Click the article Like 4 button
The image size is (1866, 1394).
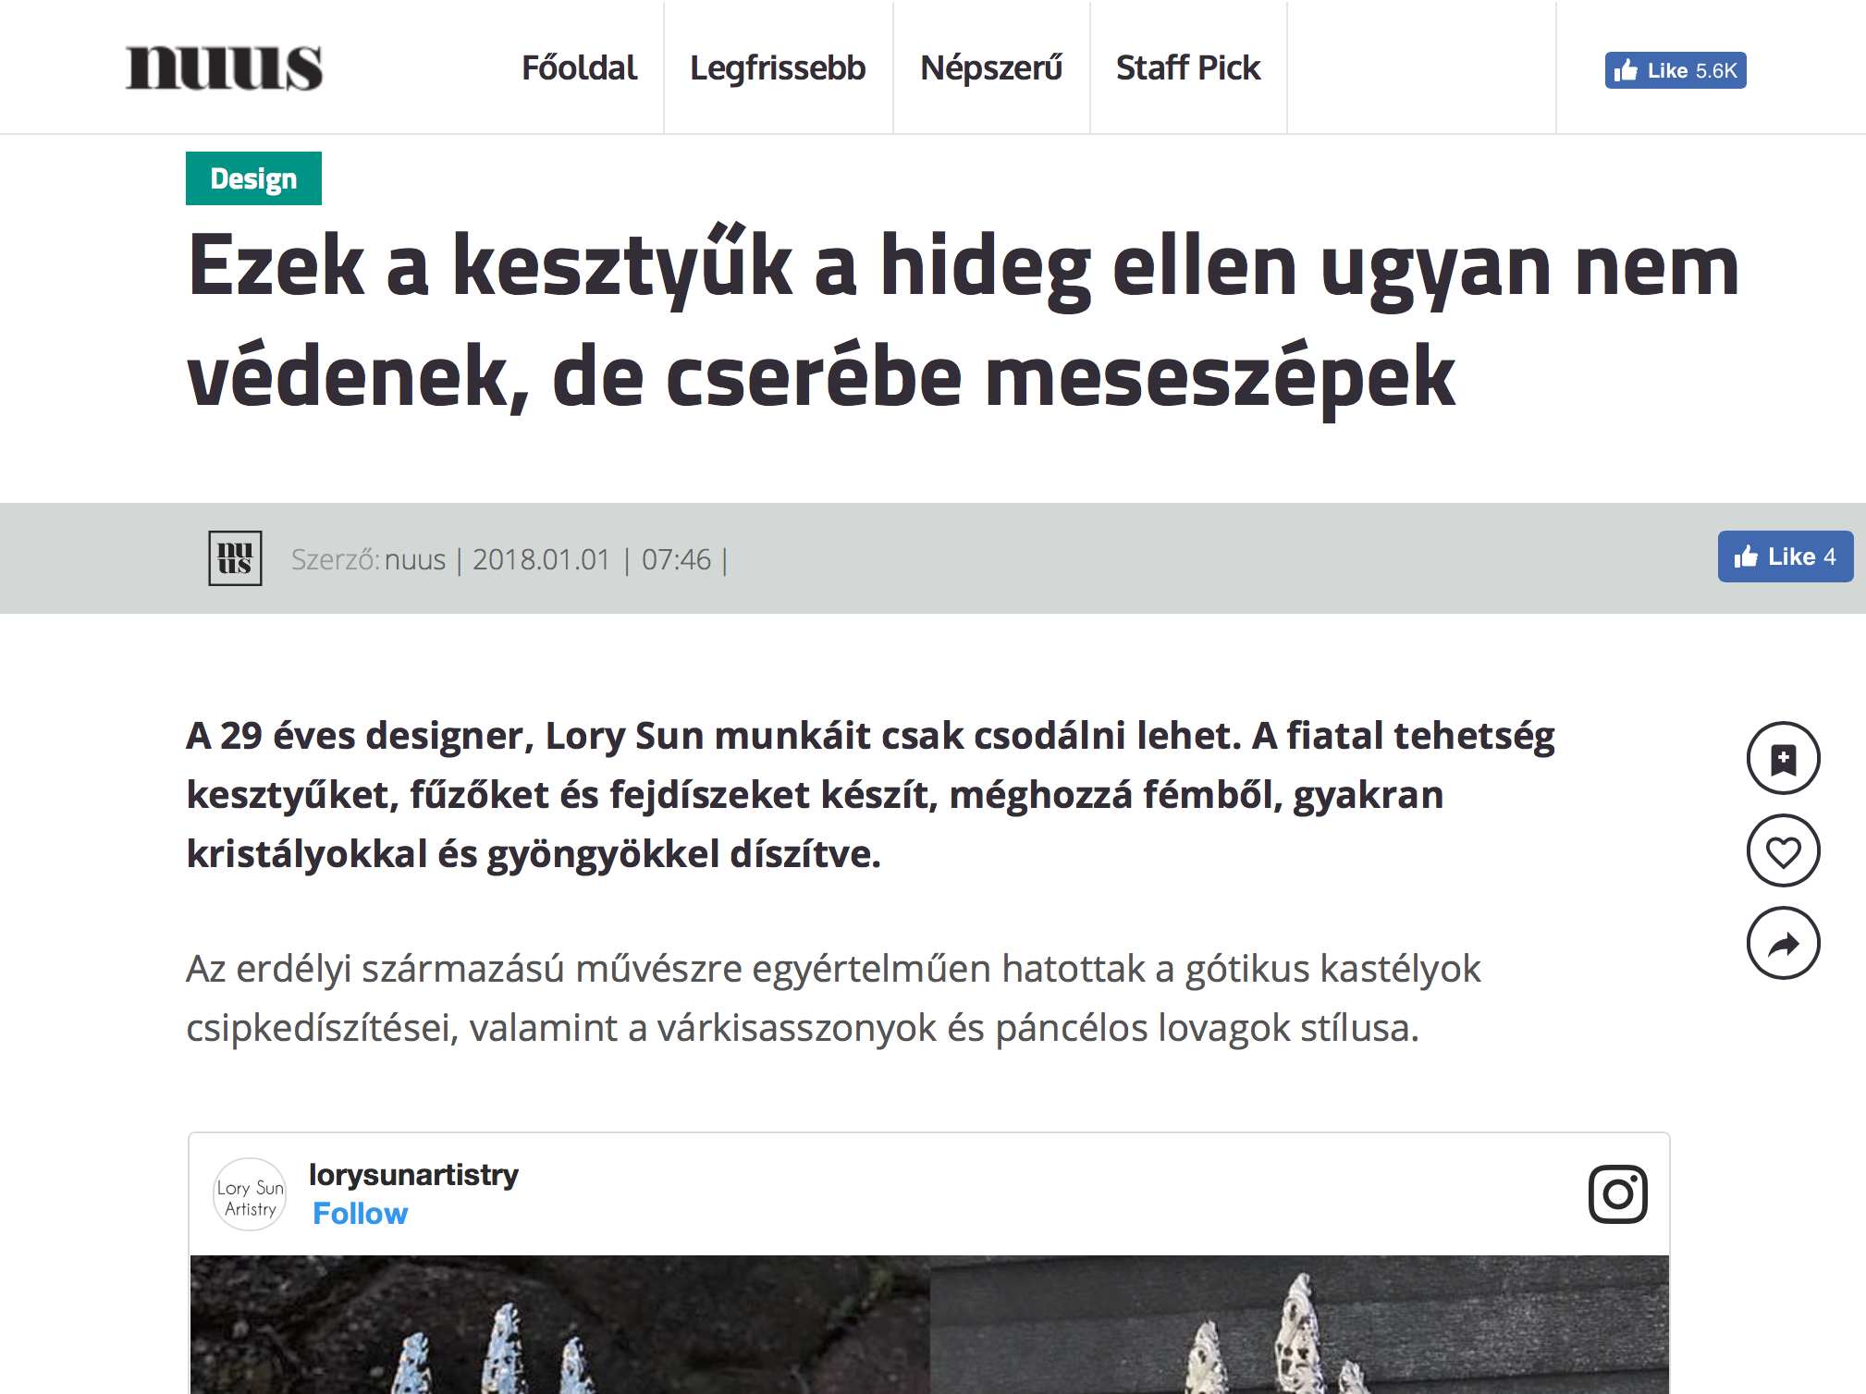point(1786,556)
